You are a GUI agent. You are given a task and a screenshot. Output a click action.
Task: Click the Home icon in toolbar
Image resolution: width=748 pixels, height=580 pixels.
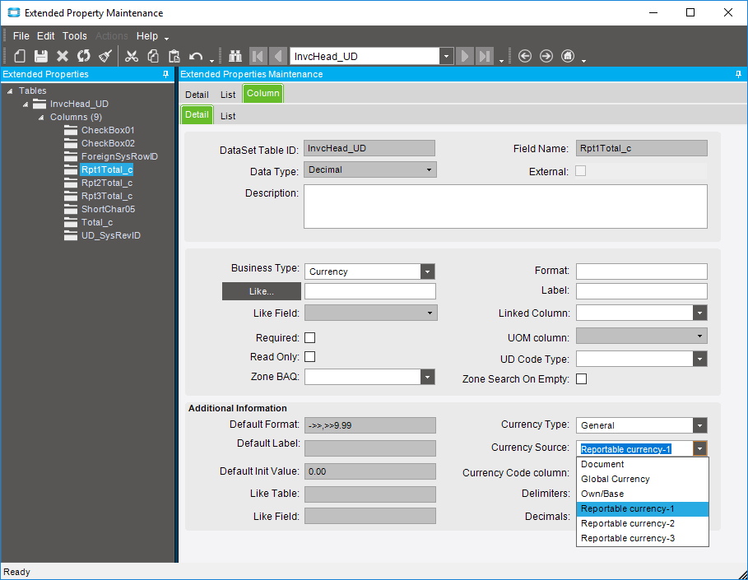pyautogui.click(x=568, y=56)
